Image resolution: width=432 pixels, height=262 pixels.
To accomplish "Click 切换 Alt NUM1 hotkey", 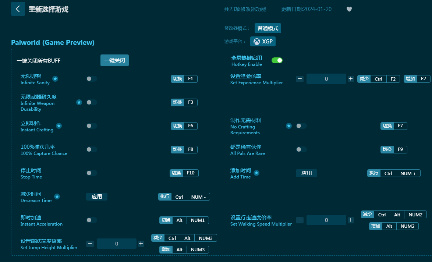I will click(x=184, y=220).
